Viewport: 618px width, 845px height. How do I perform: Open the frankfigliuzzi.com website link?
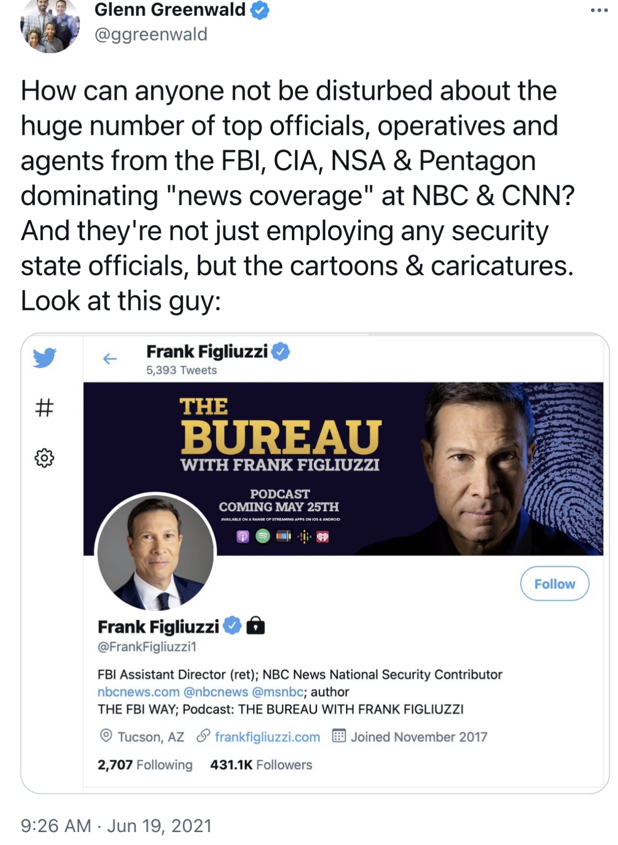click(267, 737)
